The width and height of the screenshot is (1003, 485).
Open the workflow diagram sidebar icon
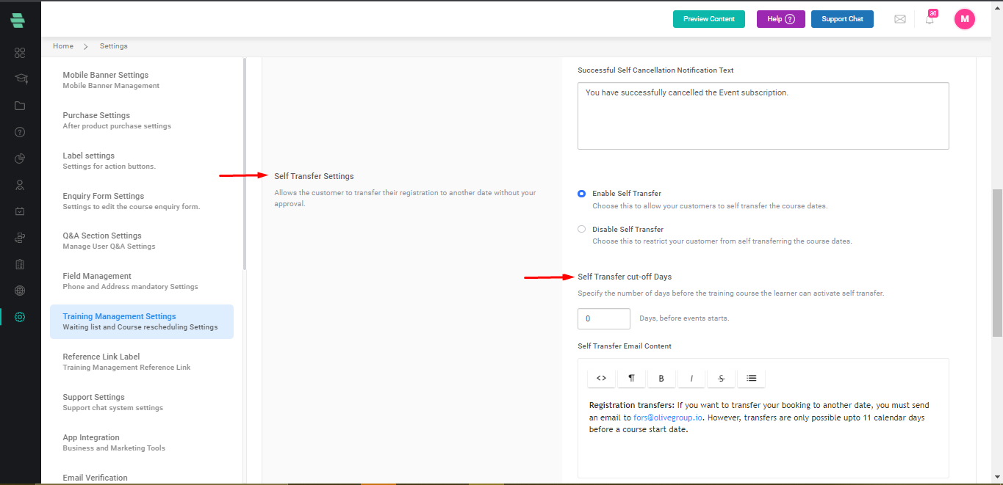click(20, 238)
